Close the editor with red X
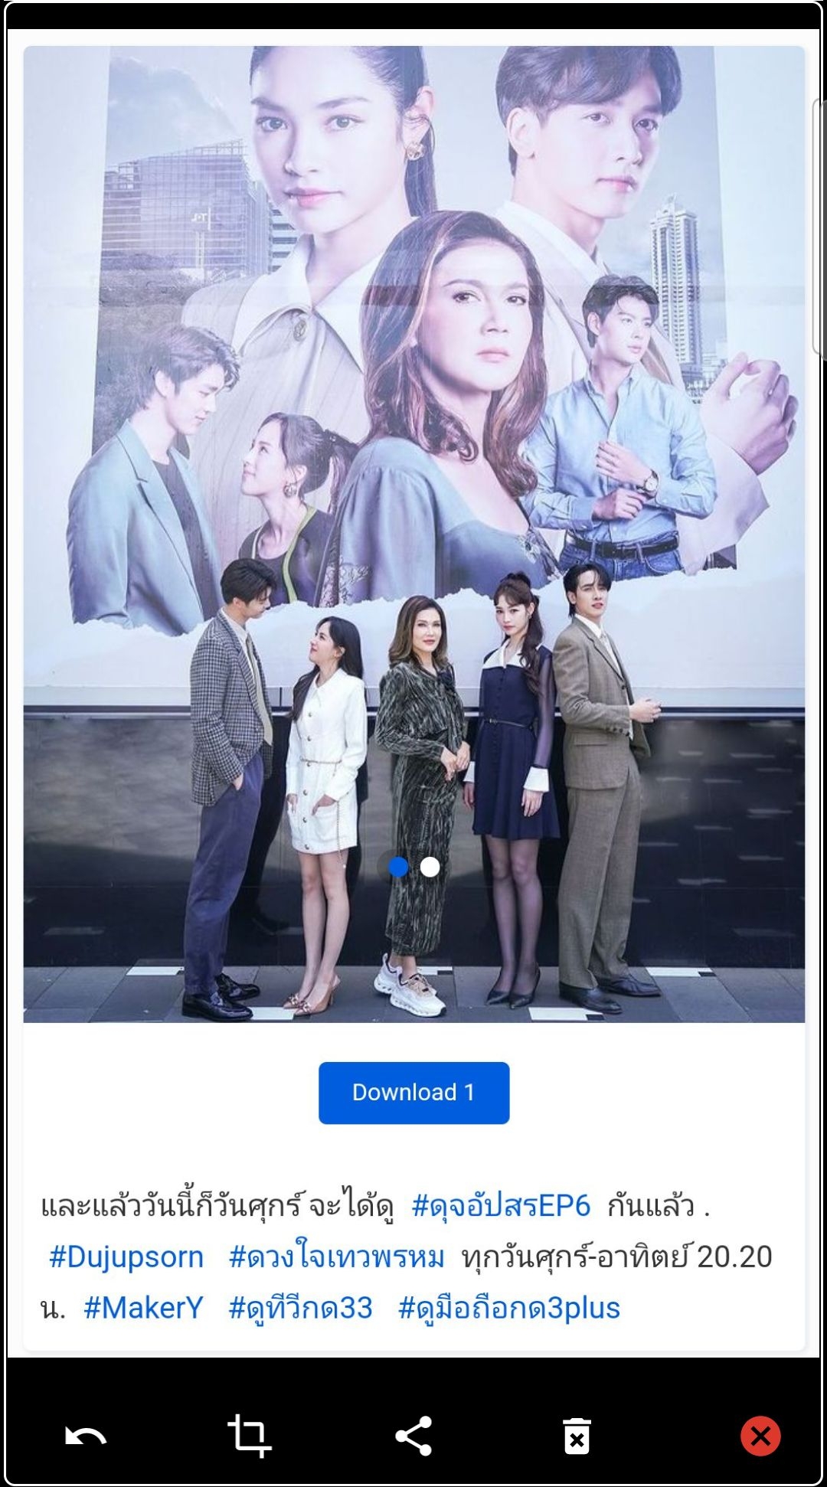 pyautogui.click(x=760, y=1436)
